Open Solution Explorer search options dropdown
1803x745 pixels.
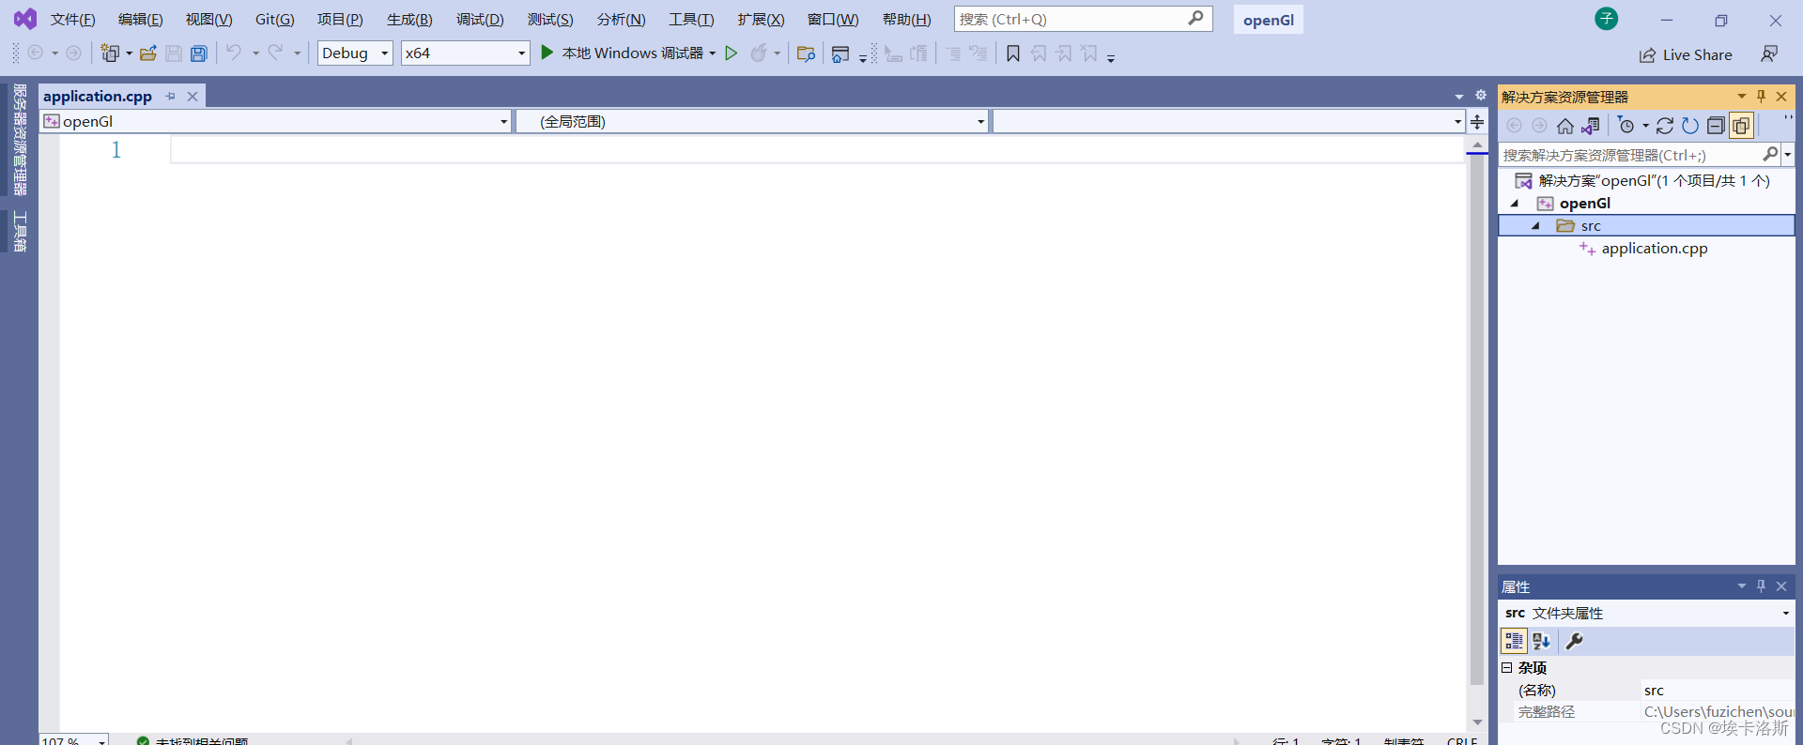1788,155
